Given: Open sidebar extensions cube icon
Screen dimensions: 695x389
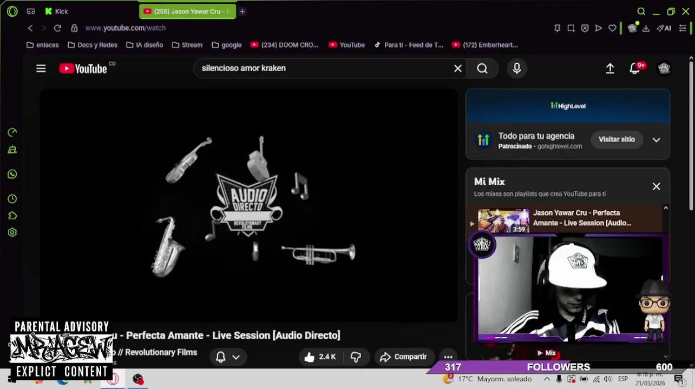Looking at the screenshot, I should coord(12,216).
